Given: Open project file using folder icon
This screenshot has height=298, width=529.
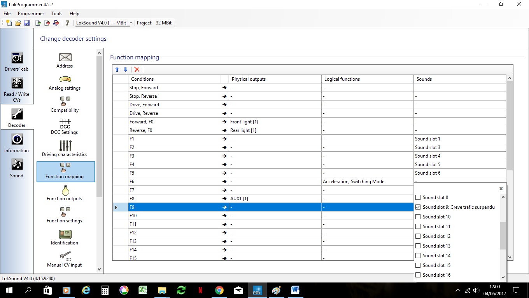Looking at the screenshot, I should pos(18,23).
